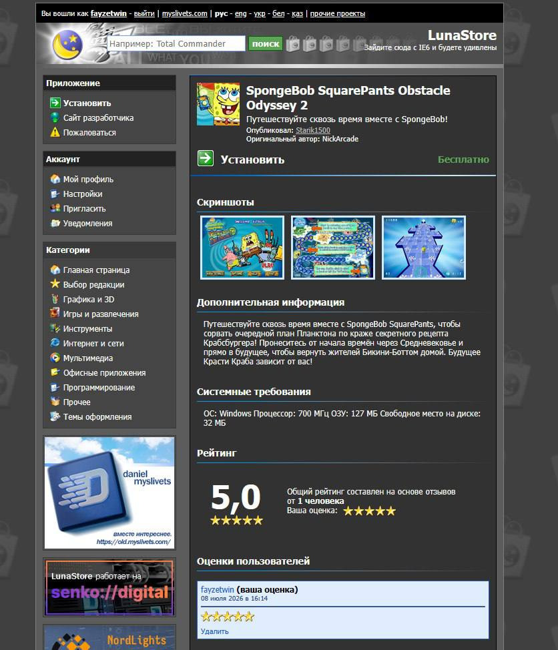
Task: Set your rating to one star
Action: (348, 511)
